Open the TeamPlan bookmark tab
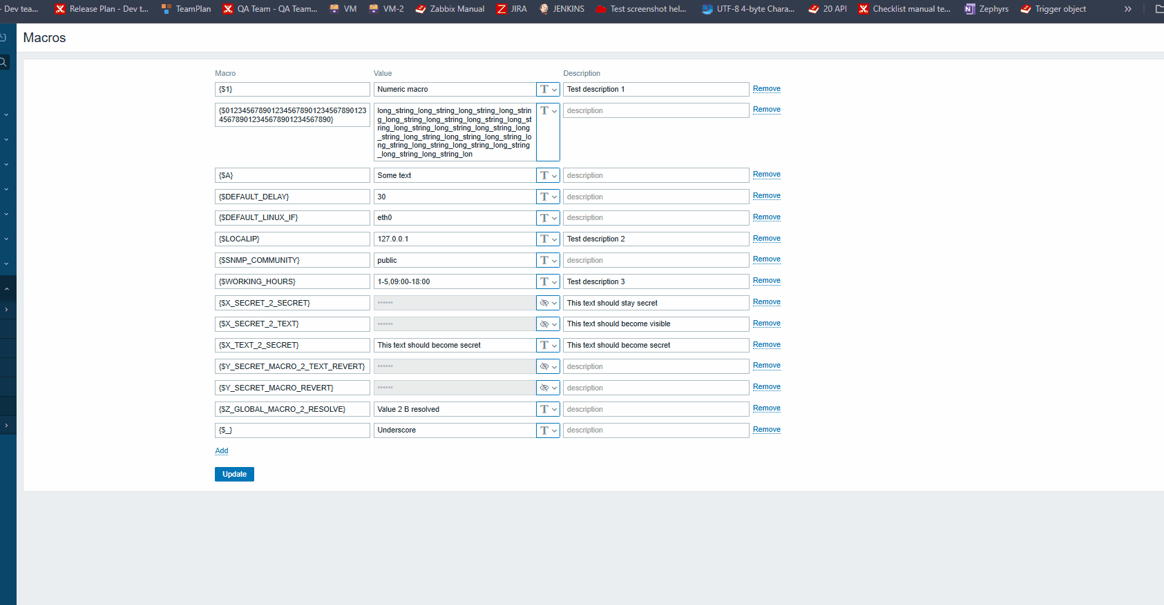Image resolution: width=1164 pixels, height=605 pixels. [x=186, y=9]
